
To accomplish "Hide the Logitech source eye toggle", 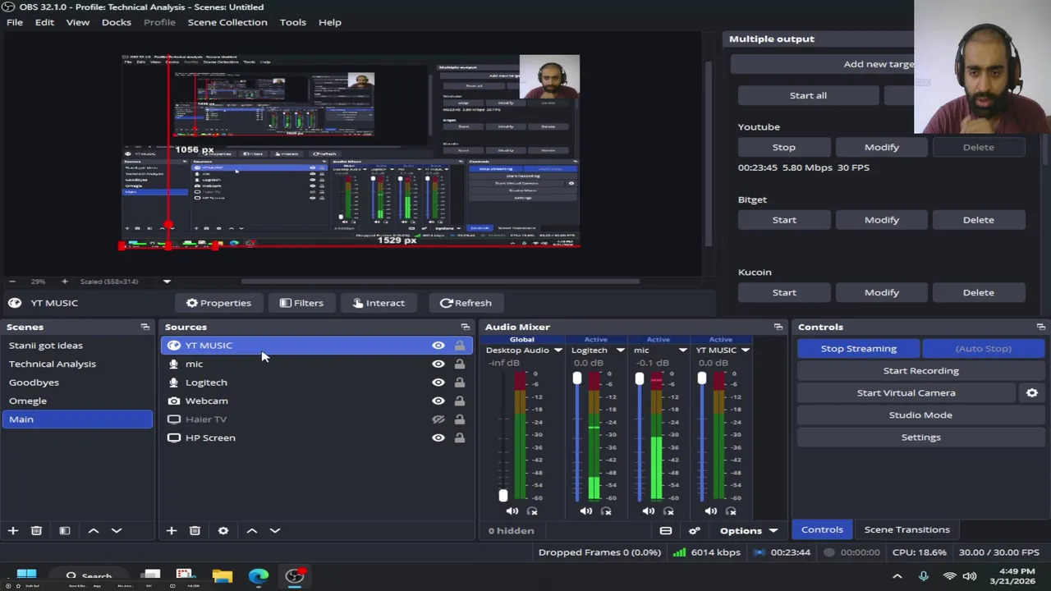I will pyautogui.click(x=438, y=383).
